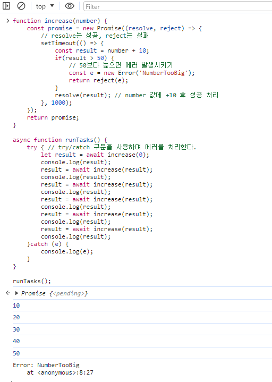Click the runTasks(); call line
272x382 pixels.
coord(32,281)
